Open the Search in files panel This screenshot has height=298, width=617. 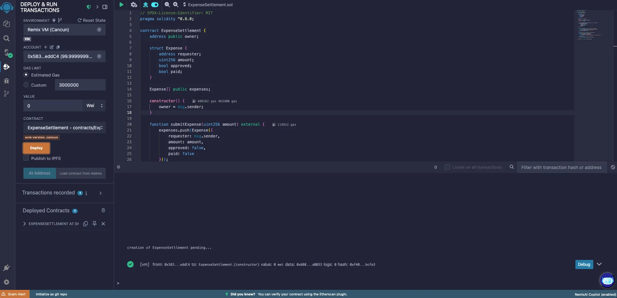[7, 38]
